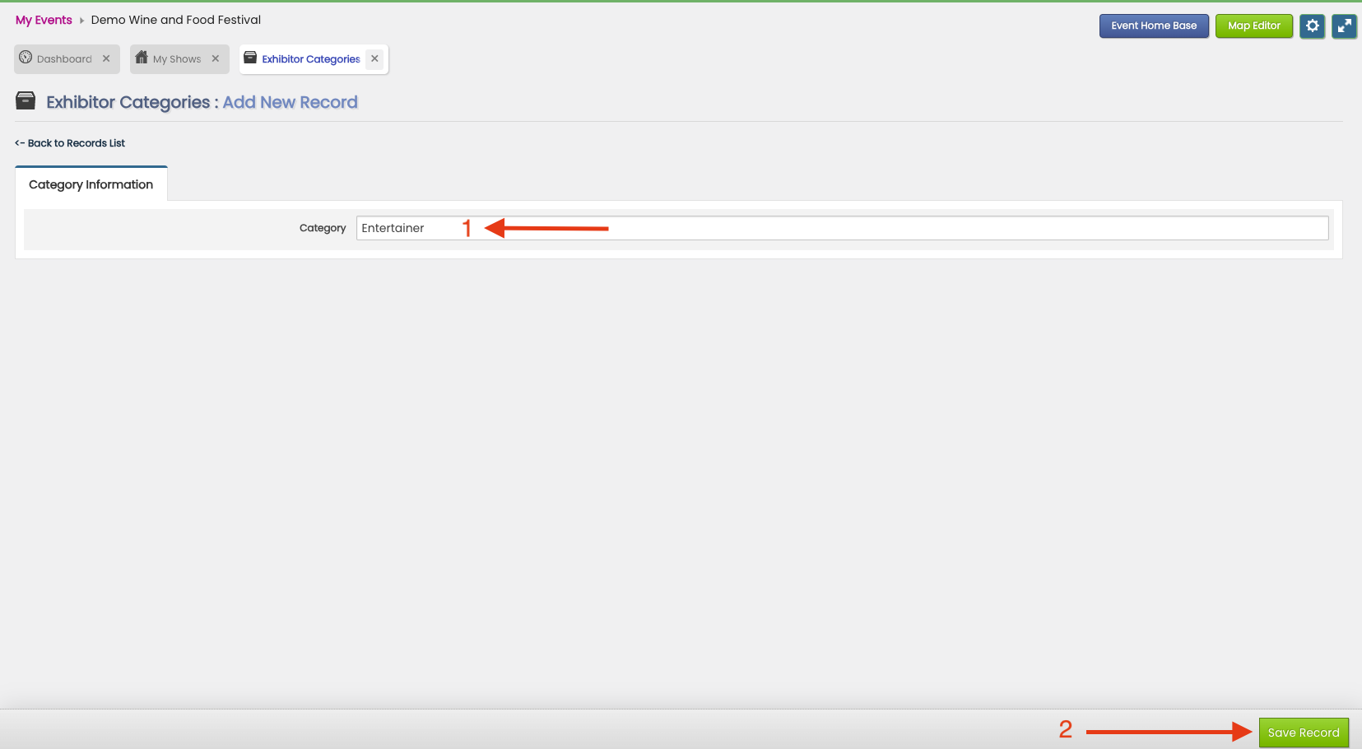Go back to records list
The height and width of the screenshot is (749, 1362).
click(x=70, y=143)
